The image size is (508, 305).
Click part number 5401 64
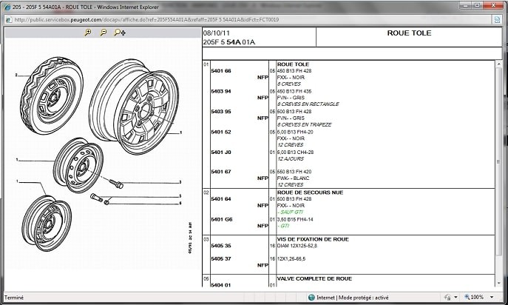tap(221, 198)
